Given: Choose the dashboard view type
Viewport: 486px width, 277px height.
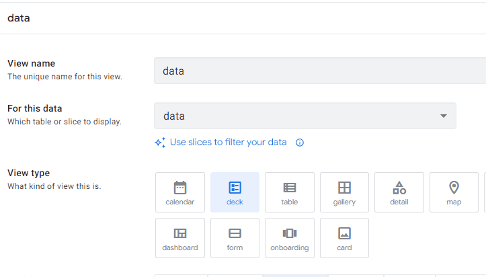Looking at the screenshot, I should (179, 238).
